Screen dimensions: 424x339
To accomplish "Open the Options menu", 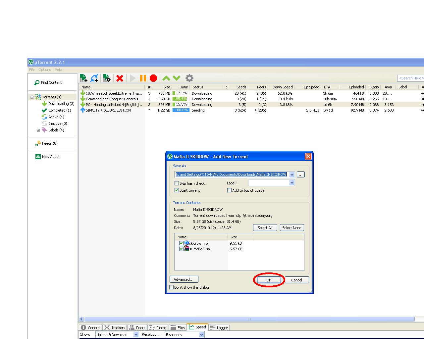I will tap(45, 70).
